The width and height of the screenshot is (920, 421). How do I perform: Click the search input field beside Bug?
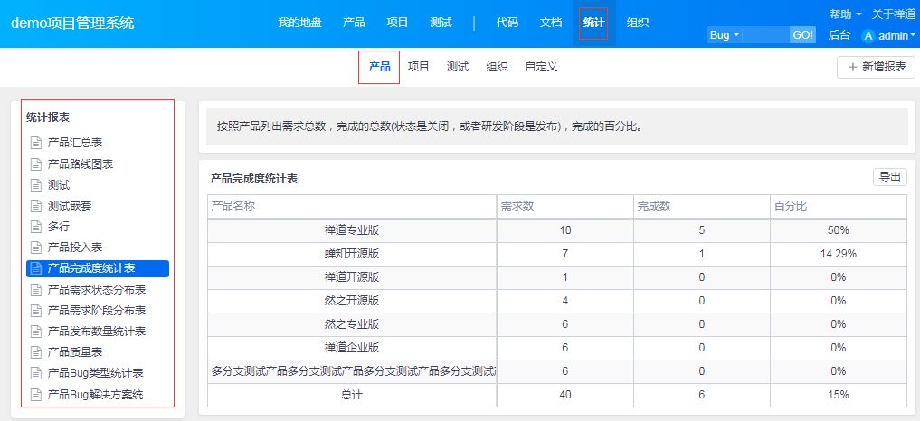(766, 35)
